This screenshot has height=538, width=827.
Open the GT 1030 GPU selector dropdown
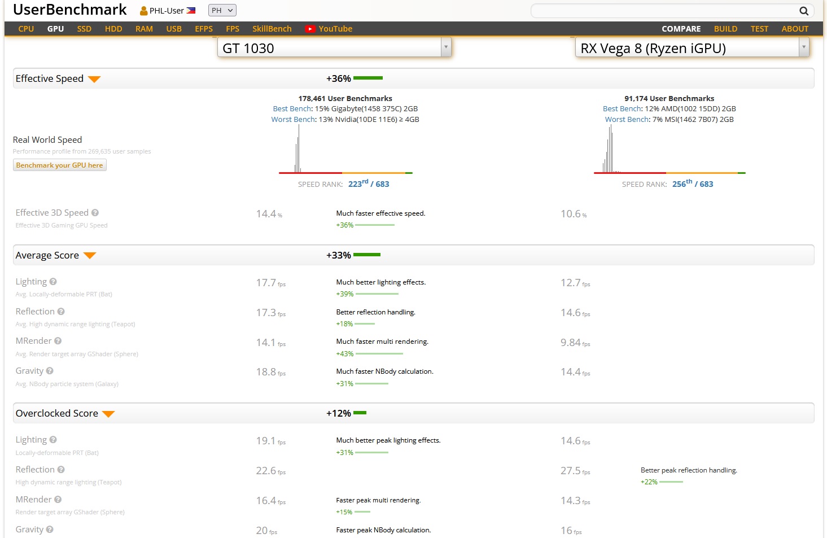[x=334, y=47]
